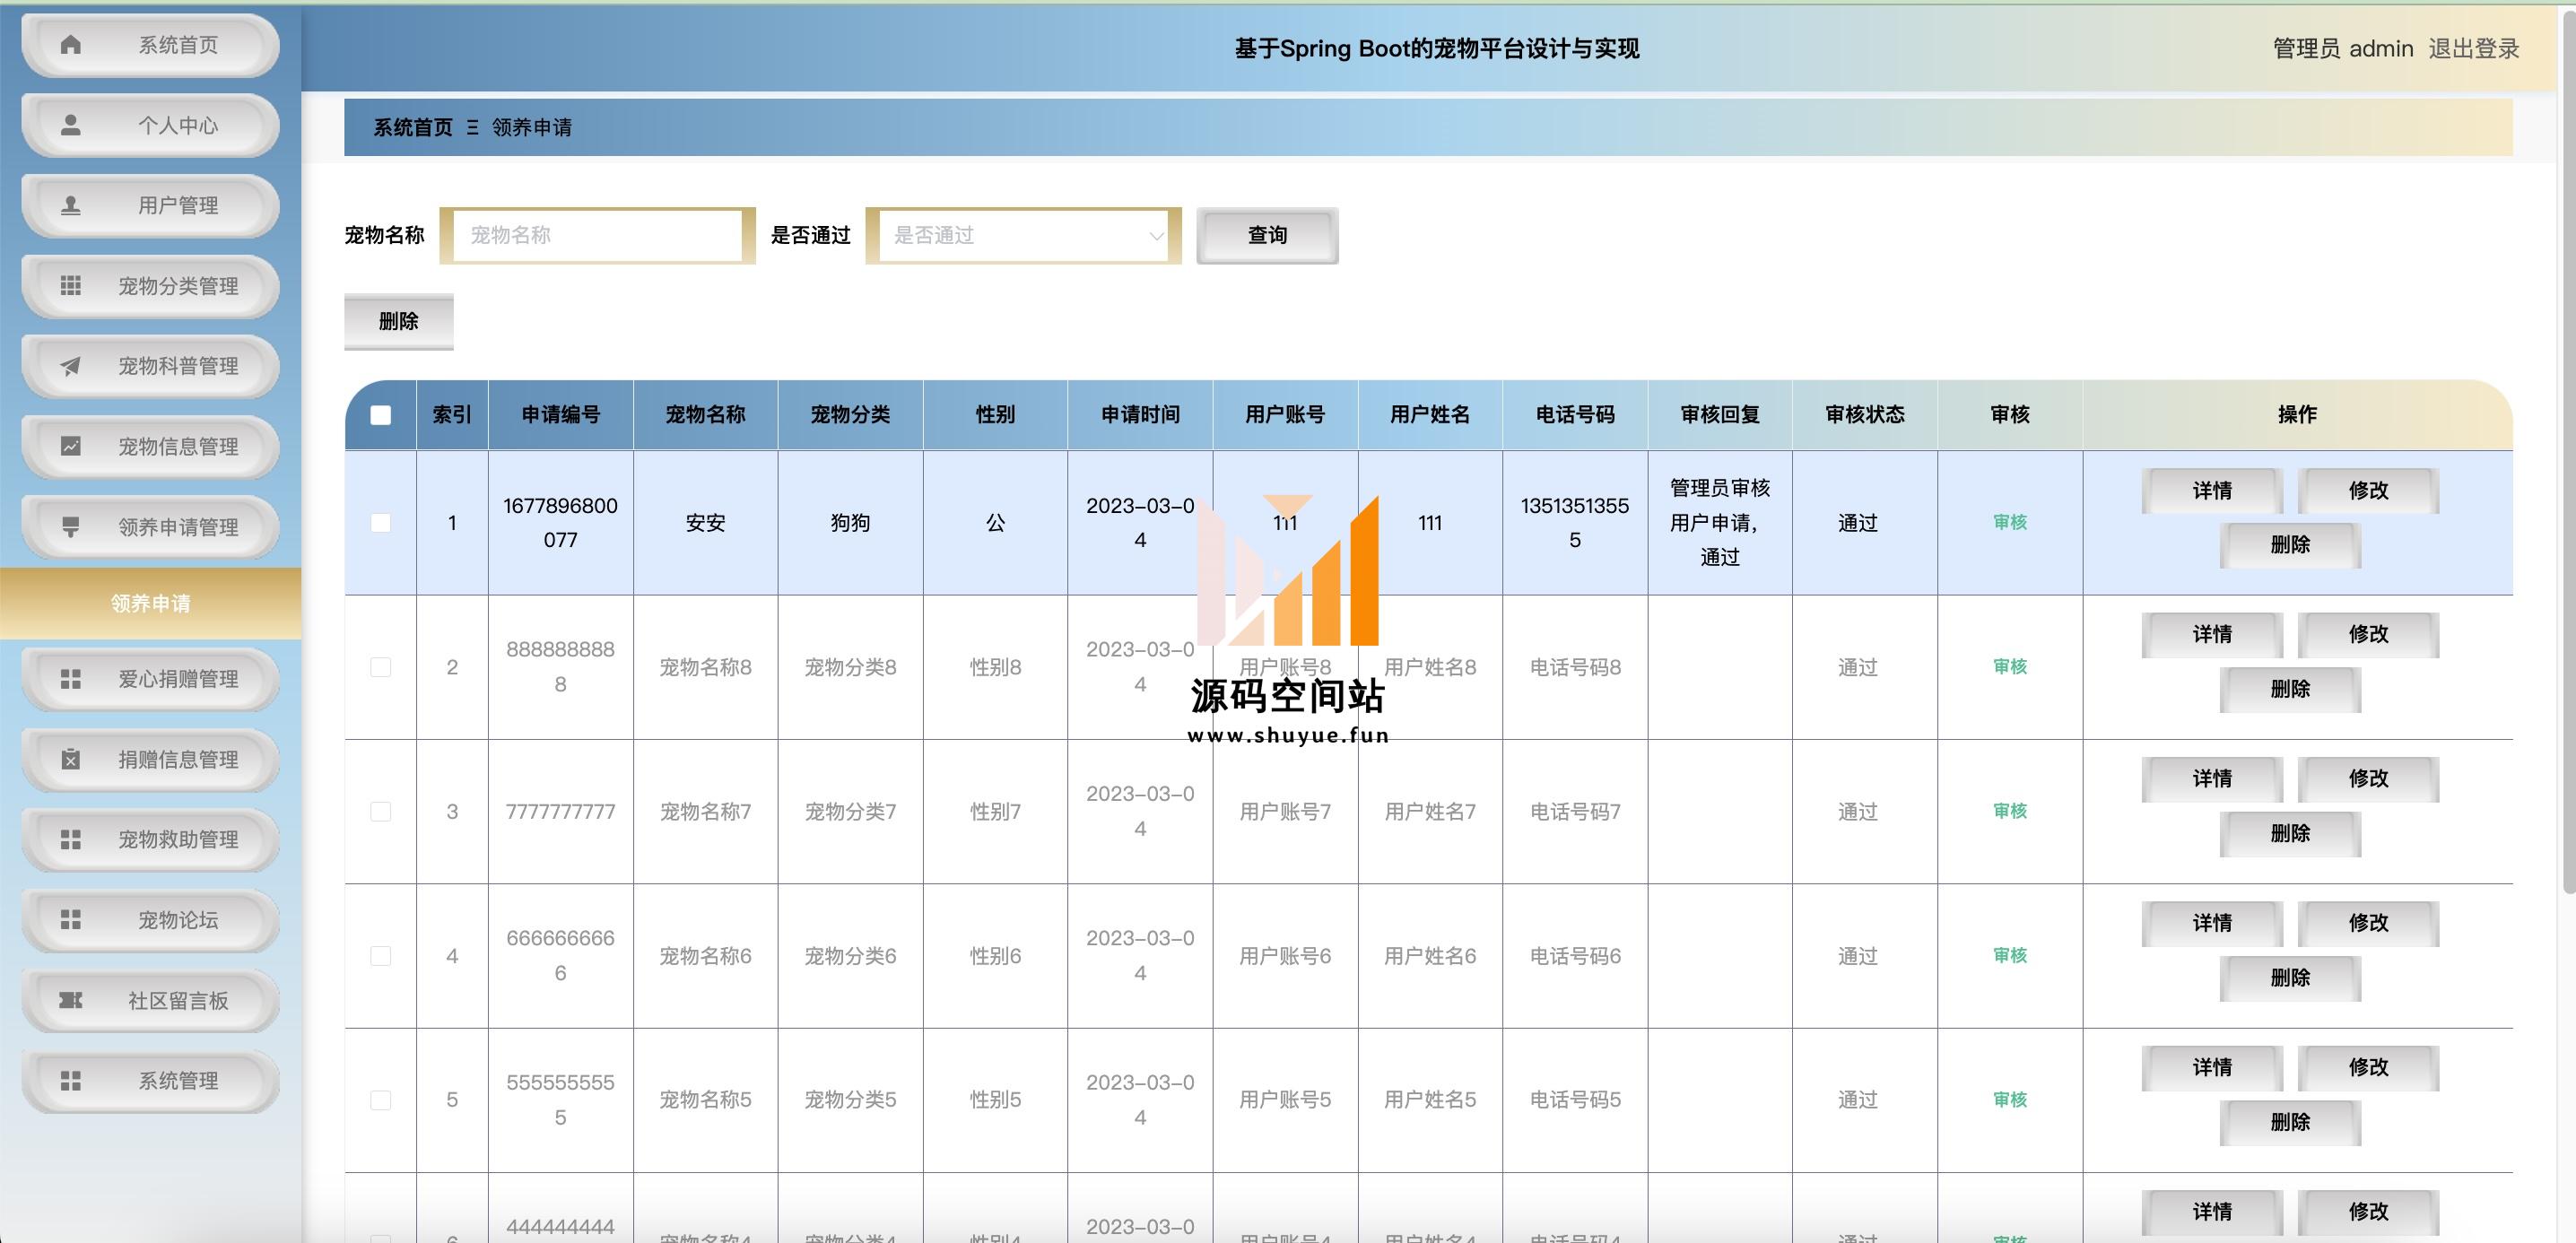Click 详情 for row 宠物名称5
Screen dimensions: 2576x1243
pos(2212,1068)
